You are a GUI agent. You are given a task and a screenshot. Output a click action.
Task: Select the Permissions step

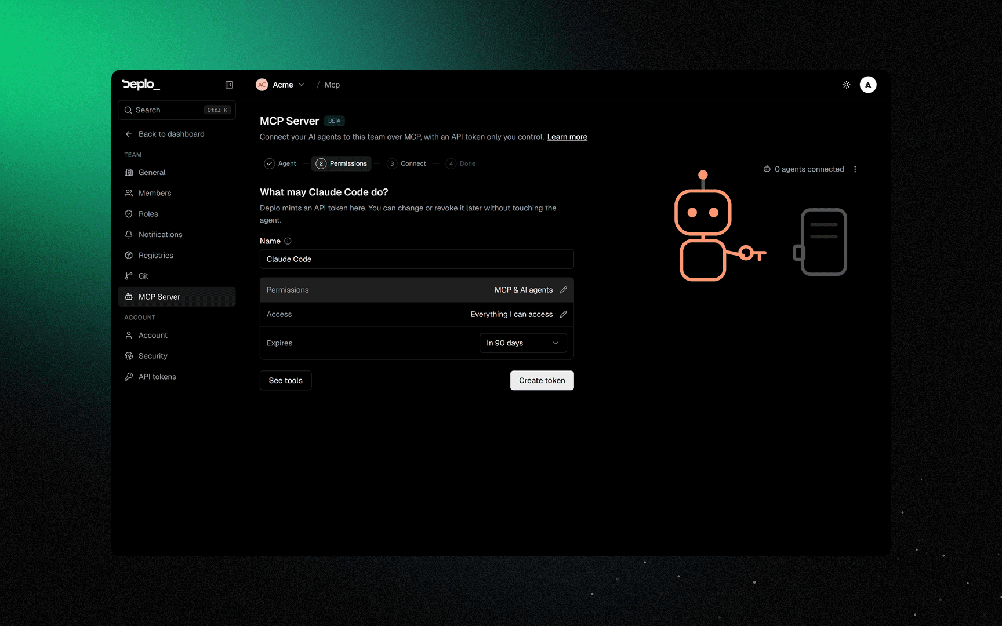point(342,163)
